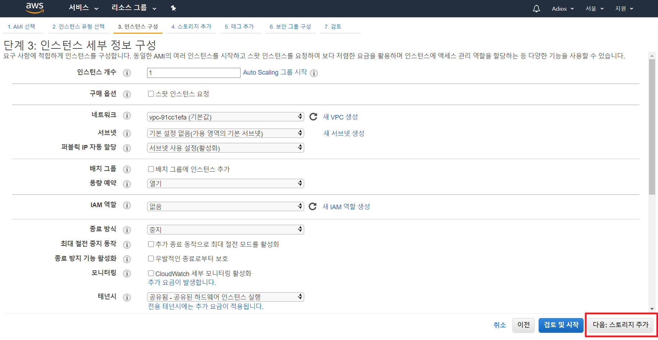Click the AWS logo home icon
658x340 pixels.
35,8
